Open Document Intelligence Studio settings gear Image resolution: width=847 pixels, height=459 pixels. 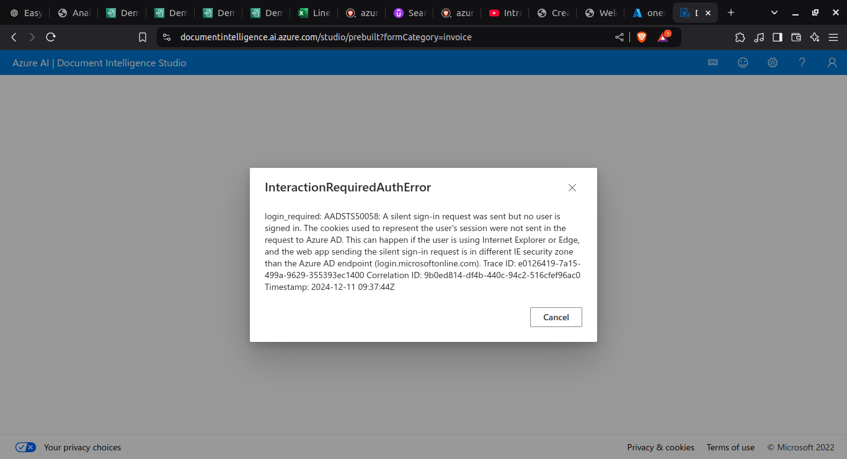772,63
